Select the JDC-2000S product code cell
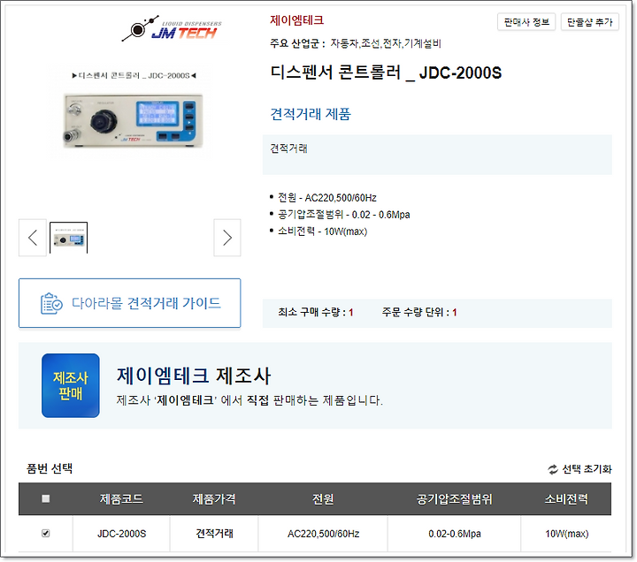 point(121,534)
